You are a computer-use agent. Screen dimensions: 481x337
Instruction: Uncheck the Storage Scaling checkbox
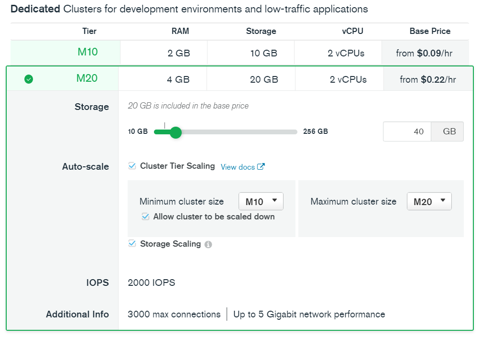132,243
